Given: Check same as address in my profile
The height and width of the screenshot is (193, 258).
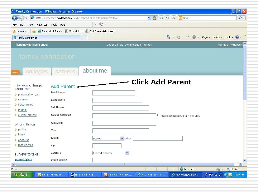Looking at the screenshot, I should (158, 115).
